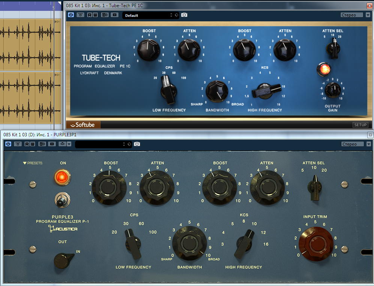Viewport: 374px width, 286px height.
Task: Click Tube-Tech high frequency ATTEN knob
Action: [285, 50]
